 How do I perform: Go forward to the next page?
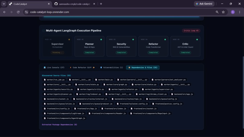point(11,12)
